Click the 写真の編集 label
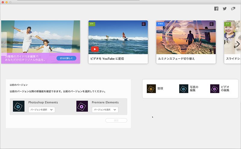The image size is (241, 149). tap(194, 88)
